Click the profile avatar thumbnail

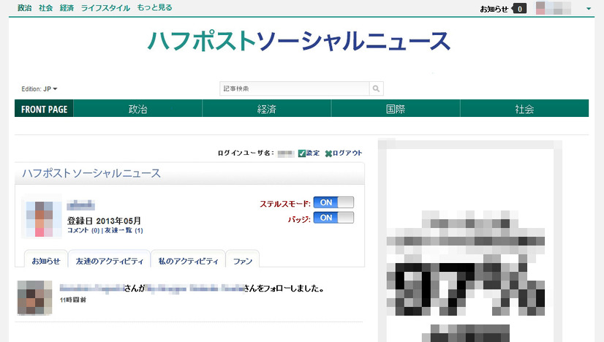[42, 216]
